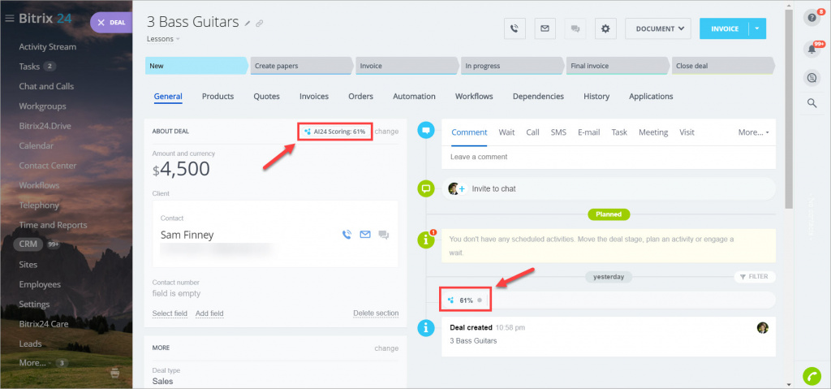
Task: Select the Task activity tab
Action: (x=619, y=132)
